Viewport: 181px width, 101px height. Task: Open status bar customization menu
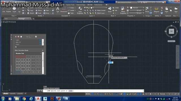pos(178,94)
